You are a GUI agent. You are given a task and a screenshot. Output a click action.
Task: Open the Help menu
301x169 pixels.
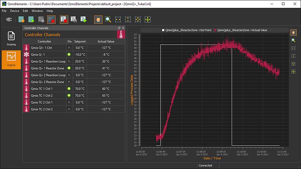click(50, 11)
